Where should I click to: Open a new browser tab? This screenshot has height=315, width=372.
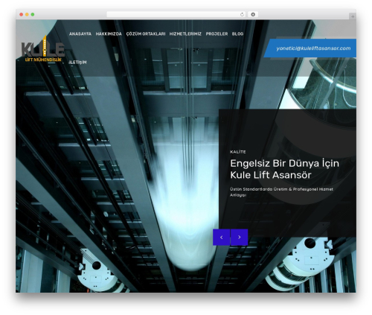point(353,16)
